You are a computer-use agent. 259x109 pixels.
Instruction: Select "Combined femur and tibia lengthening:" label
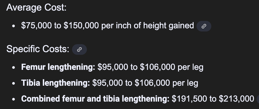95,99
